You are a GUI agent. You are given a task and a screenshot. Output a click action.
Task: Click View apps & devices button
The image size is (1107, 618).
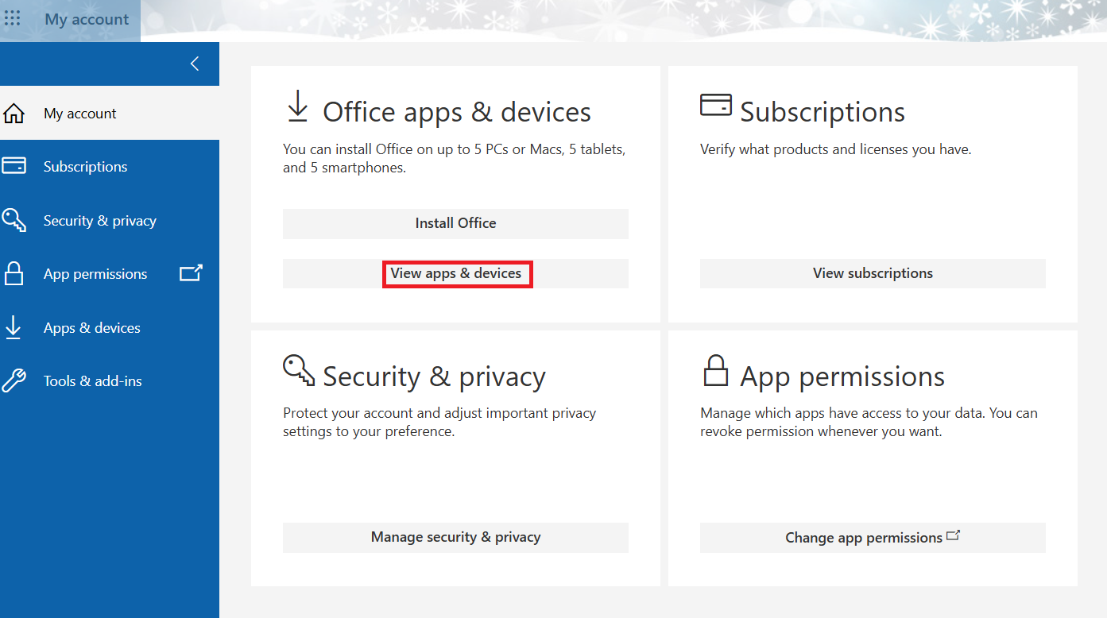point(455,273)
